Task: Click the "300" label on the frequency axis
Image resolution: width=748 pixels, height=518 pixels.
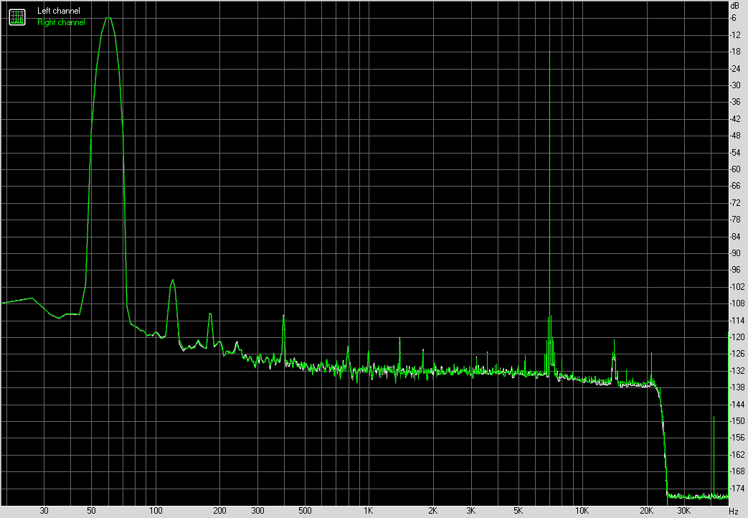Action: [257, 511]
